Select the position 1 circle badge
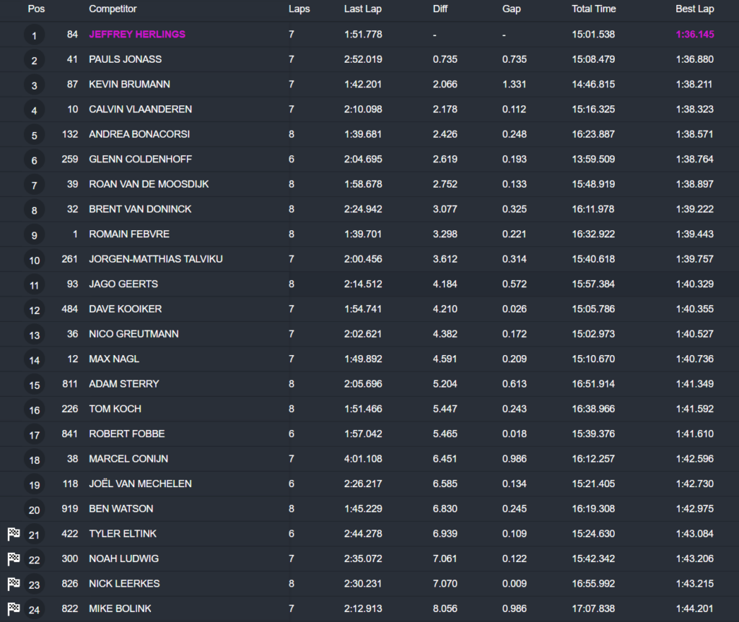 [34, 35]
